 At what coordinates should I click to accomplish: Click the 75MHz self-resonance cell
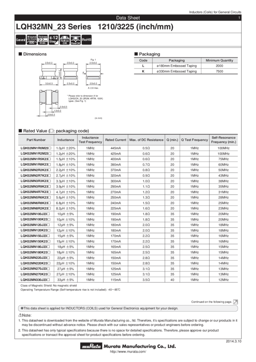(224, 159)
